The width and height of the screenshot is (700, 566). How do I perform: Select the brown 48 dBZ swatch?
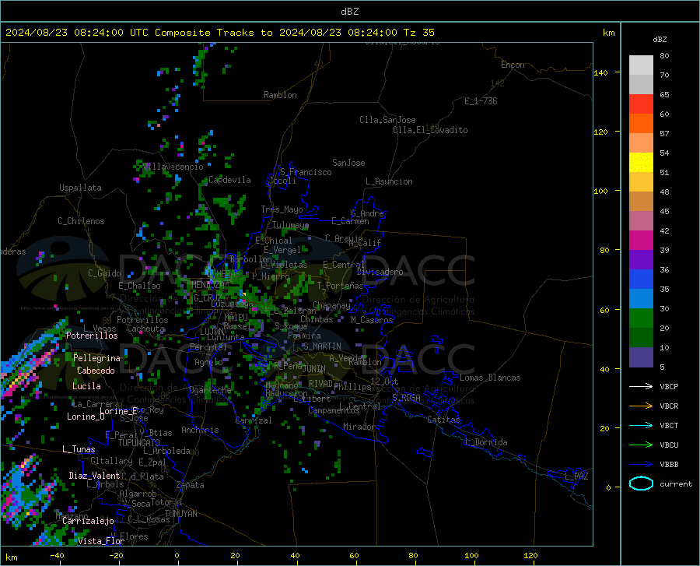click(x=641, y=201)
